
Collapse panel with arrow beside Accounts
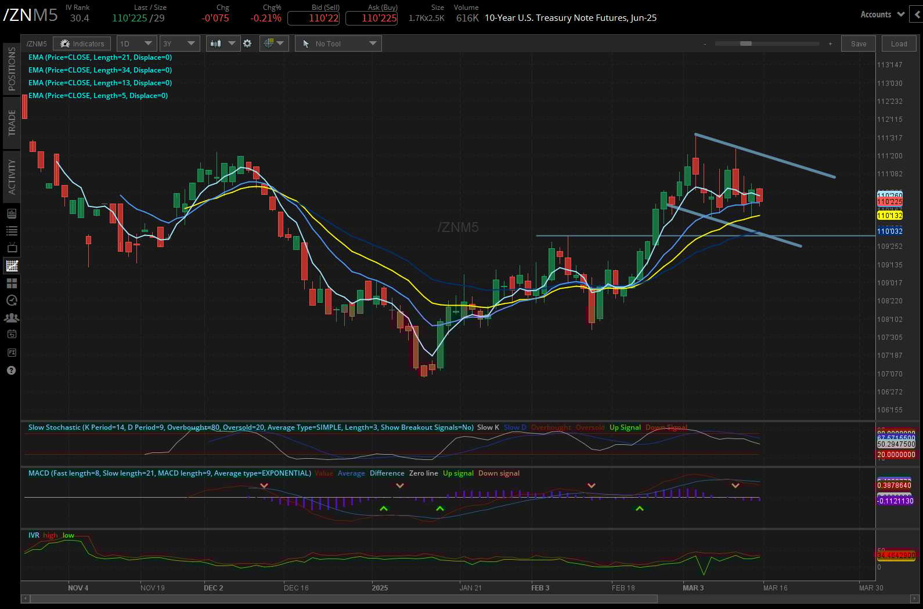point(917,14)
